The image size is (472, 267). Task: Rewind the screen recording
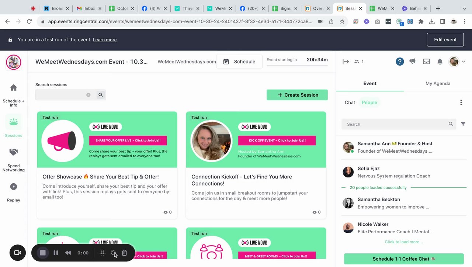coord(68,253)
